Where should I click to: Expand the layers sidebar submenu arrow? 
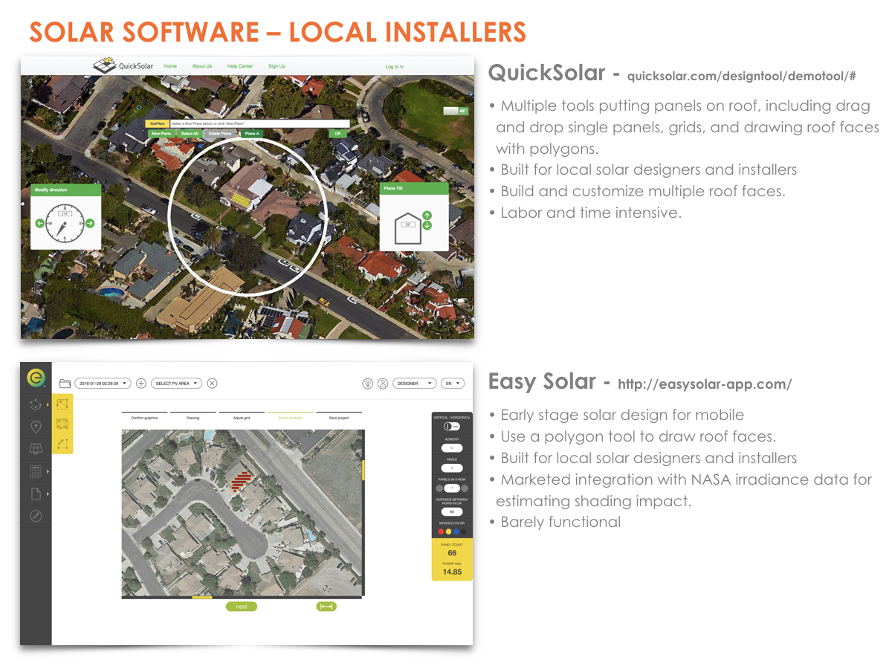[x=47, y=404]
